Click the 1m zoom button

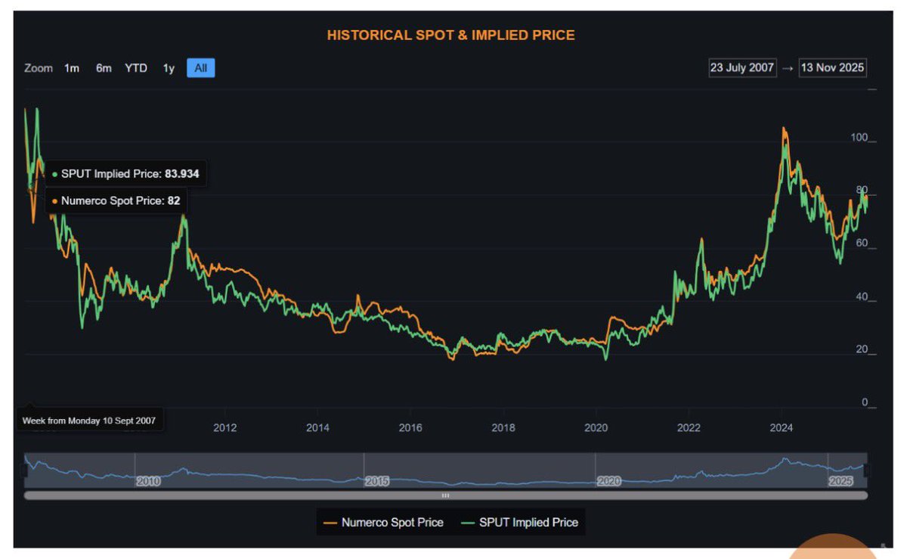coord(71,68)
